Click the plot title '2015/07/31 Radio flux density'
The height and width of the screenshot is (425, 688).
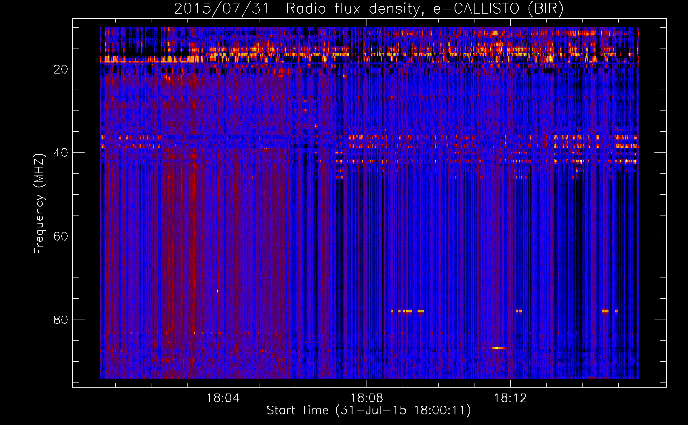coord(369,9)
